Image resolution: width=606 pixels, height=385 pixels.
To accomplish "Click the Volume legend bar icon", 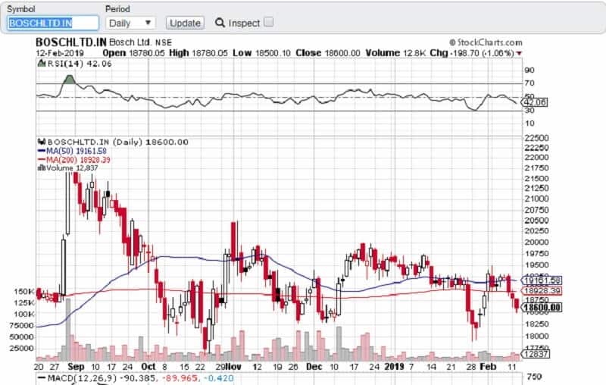I will click(x=42, y=167).
